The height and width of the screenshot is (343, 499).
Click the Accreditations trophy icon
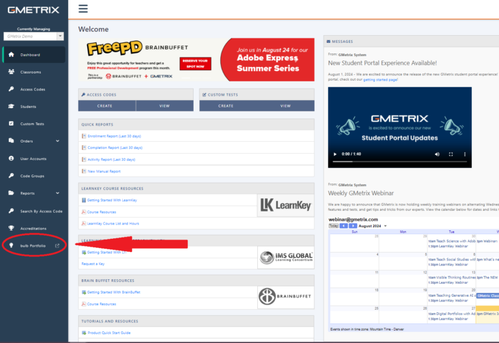(11, 228)
